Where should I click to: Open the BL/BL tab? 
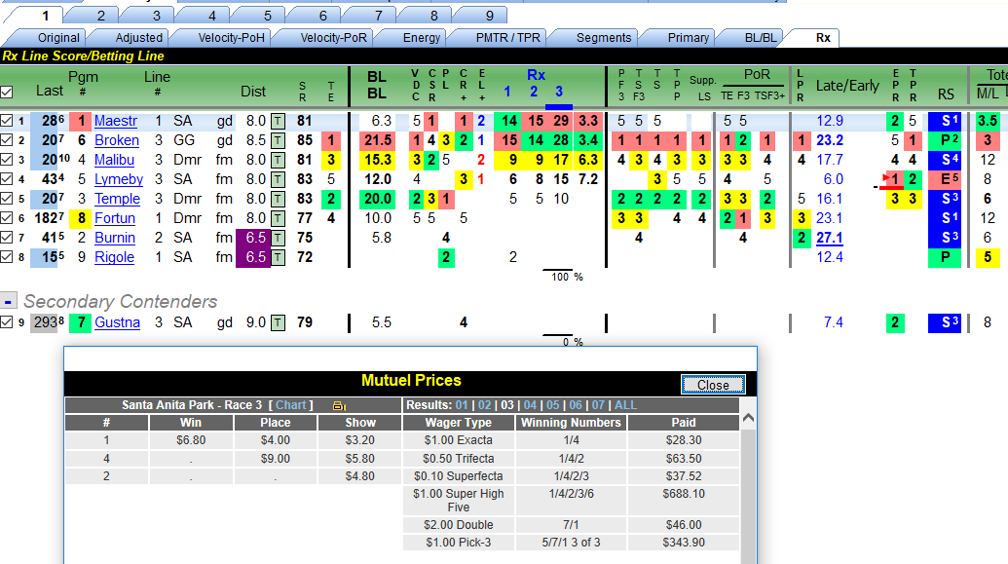(x=761, y=38)
